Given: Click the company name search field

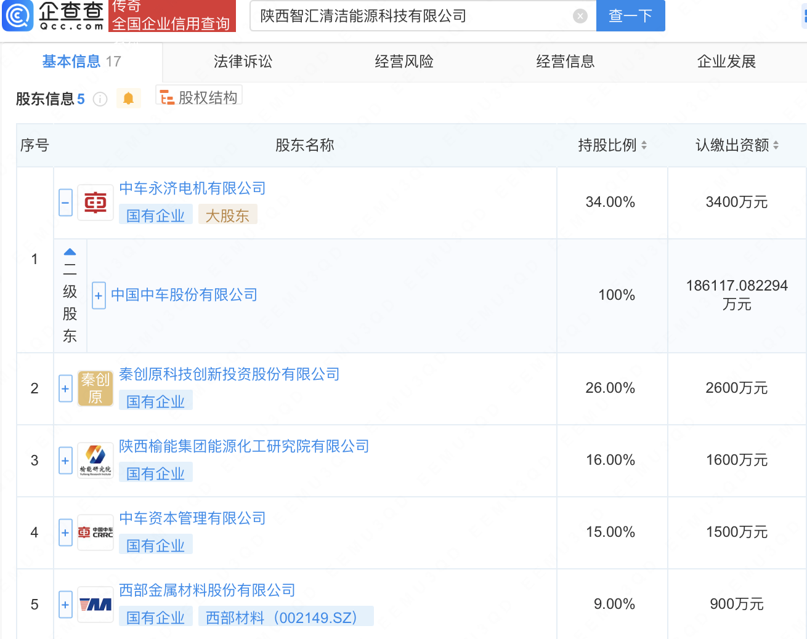Looking at the screenshot, I should click(413, 16).
